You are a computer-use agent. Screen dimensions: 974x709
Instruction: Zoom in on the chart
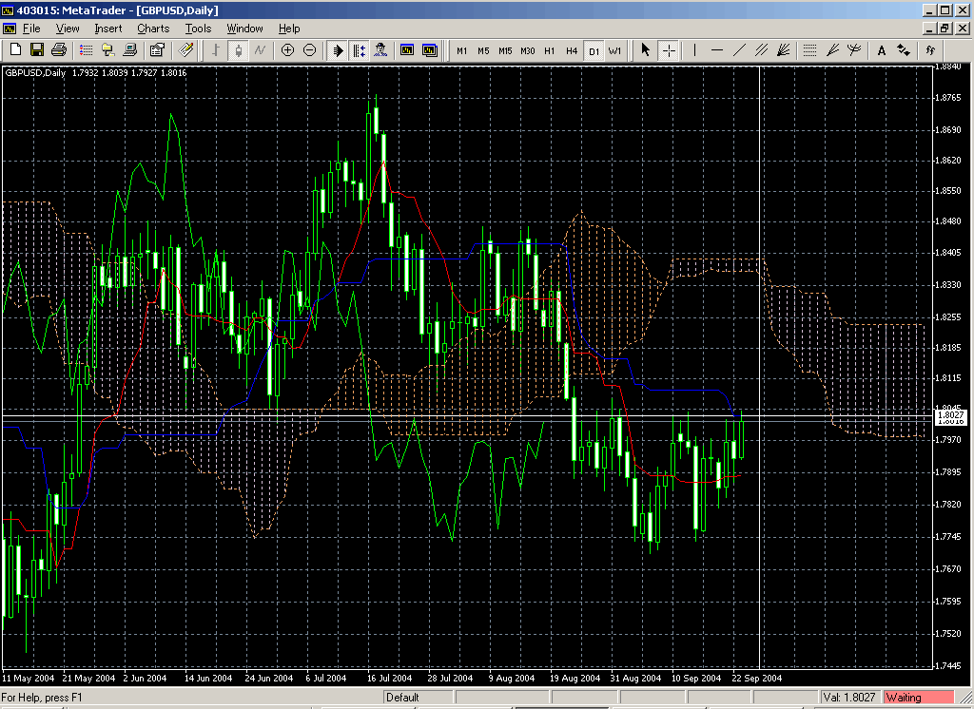click(288, 50)
